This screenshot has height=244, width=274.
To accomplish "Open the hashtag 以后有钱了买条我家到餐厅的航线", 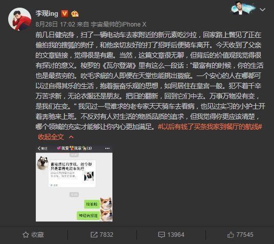I will pyautogui.click(x=210, y=127).
